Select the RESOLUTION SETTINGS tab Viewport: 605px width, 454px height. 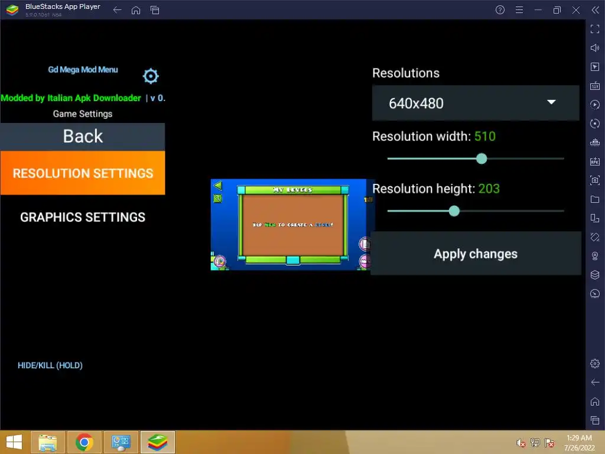click(83, 173)
